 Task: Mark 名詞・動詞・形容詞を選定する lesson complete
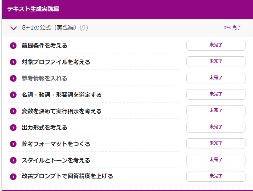pyautogui.click(x=216, y=94)
